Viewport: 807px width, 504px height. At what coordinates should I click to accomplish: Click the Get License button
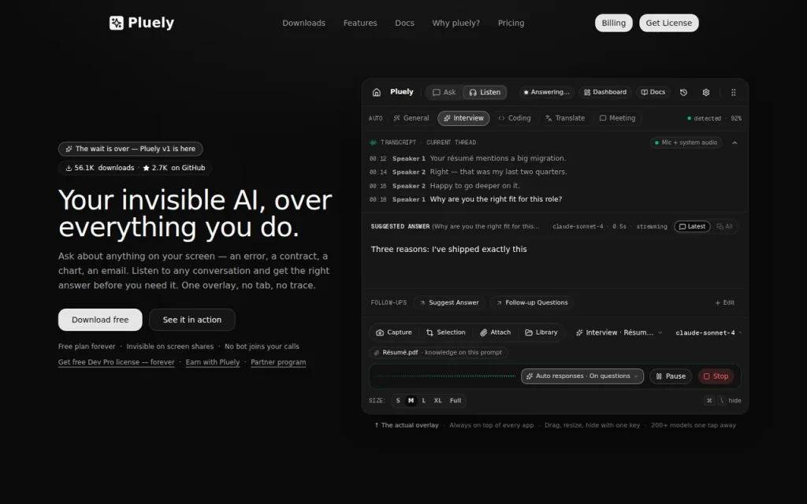(668, 23)
